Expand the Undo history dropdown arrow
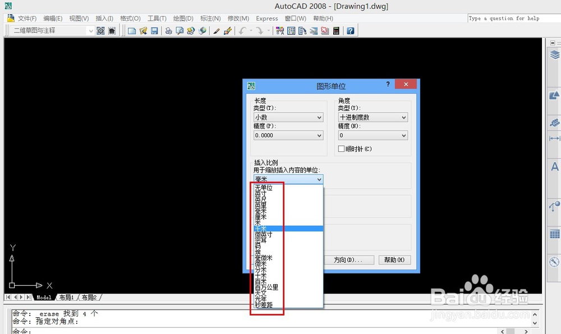The height and width of the screenshot is (334, 561). click(x=251, y=31)
